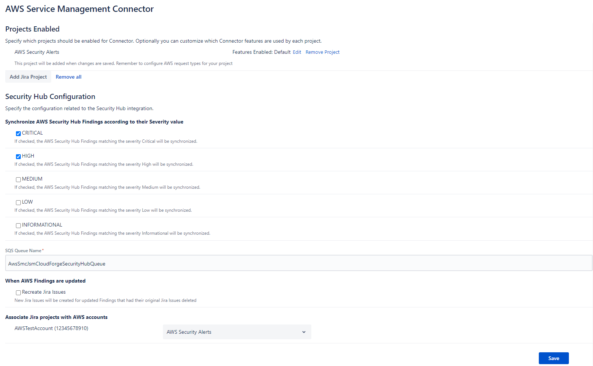Click the Remove Project link
This screenshot has width=593, height=366.
[322, 52]
